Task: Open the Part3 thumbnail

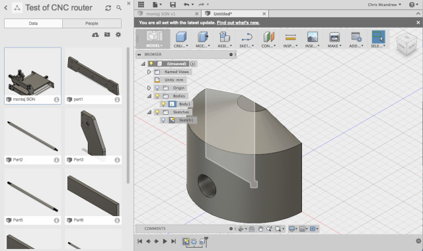Action: [93, 132]
